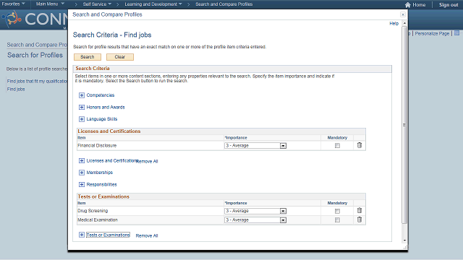Open the Favorites menu

(x=13, y=4)
